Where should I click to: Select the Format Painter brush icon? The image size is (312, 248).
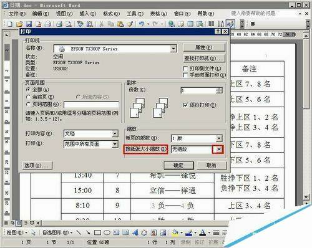tap(130, 24)
